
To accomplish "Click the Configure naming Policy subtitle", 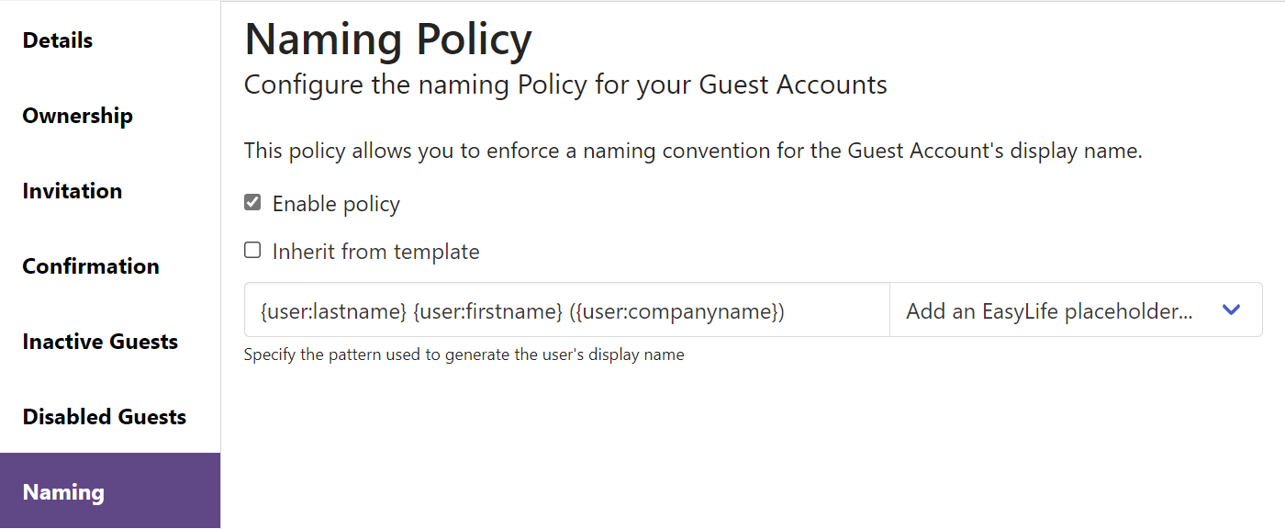I will pyautogui.click(x=564, y=84).
